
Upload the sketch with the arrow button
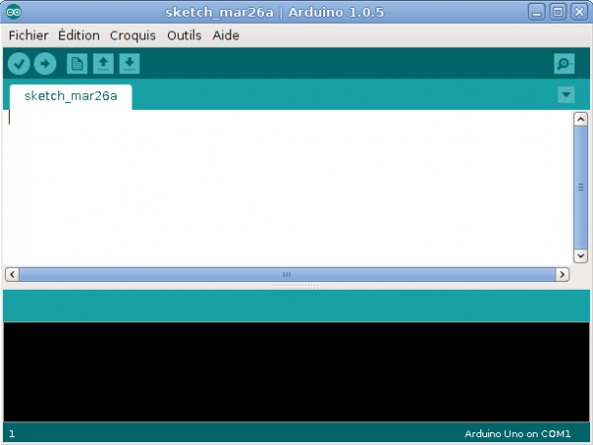[44, 64]
